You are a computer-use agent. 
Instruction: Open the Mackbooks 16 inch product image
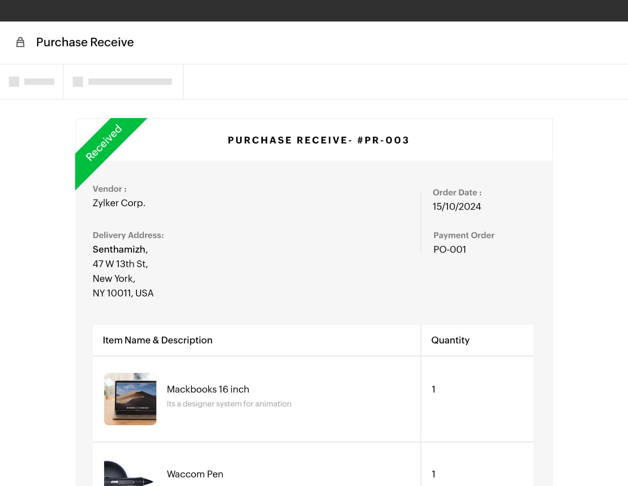tap(130, 399)
